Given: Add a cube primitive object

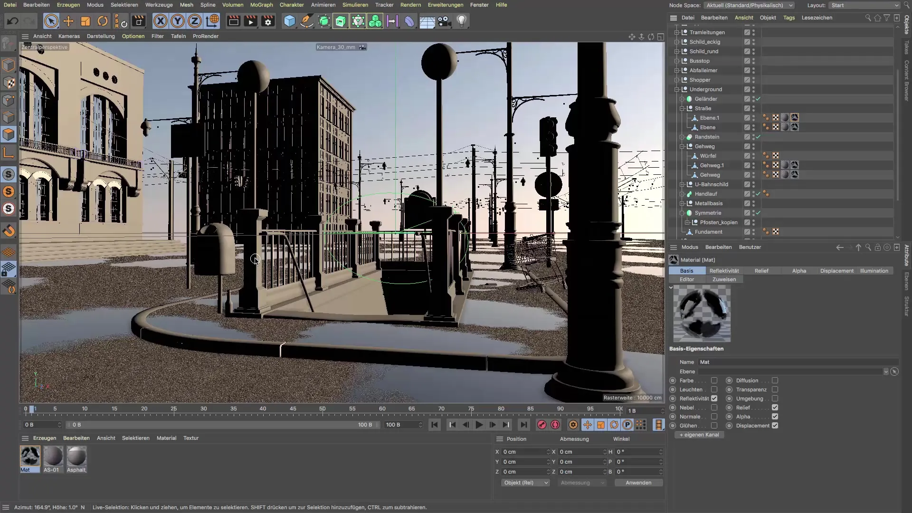Looking at the screenshot, I should coord(290,21).
